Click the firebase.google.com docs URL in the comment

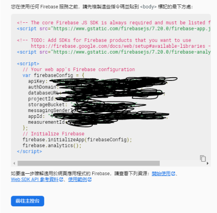click(118, 46)
